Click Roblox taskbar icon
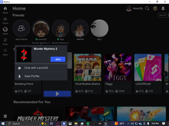The image size is (169, 126). (64, 124)
